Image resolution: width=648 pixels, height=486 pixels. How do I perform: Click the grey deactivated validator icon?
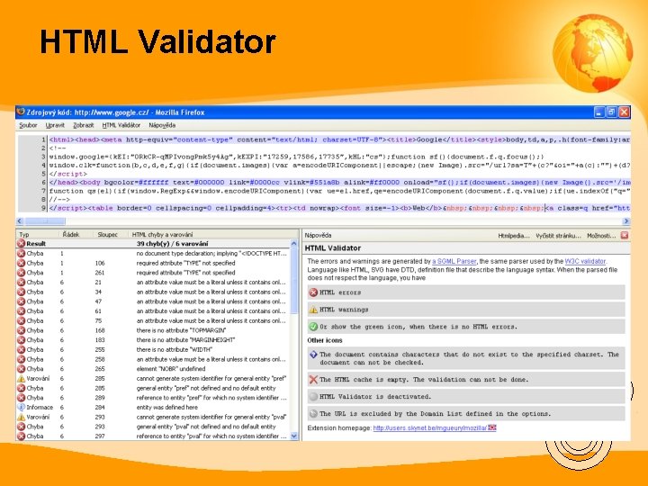313,397
